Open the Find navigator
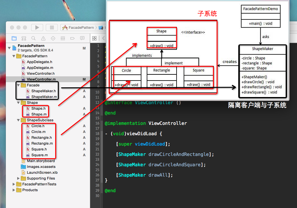The image size is (297, 208). (33, 38)
